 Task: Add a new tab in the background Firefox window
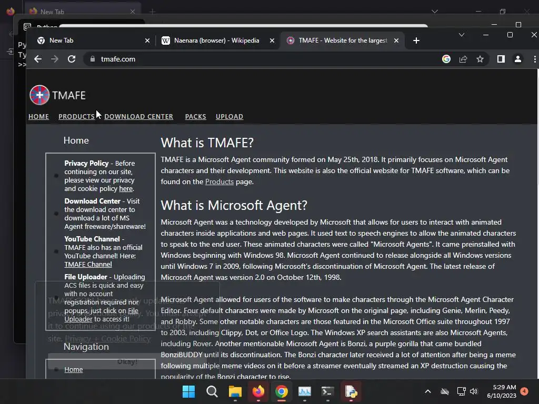click(153, 12)
